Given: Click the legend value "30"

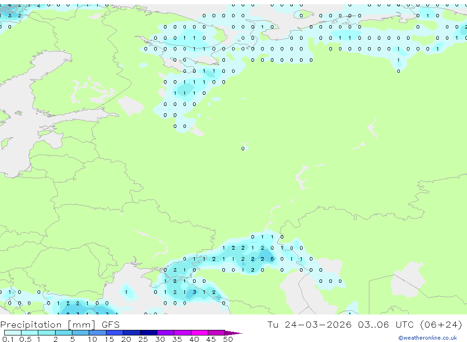Looking at the screenshot, I should [x=160, y=339].
